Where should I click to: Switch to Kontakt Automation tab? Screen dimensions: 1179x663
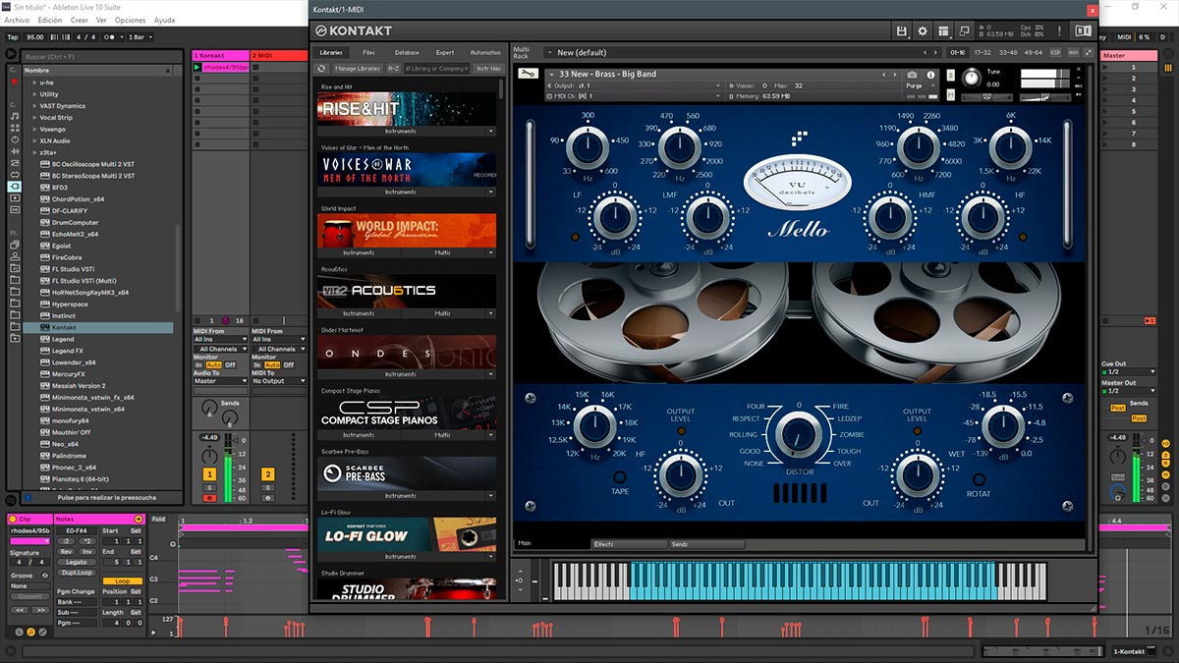[x=485, y=52]
